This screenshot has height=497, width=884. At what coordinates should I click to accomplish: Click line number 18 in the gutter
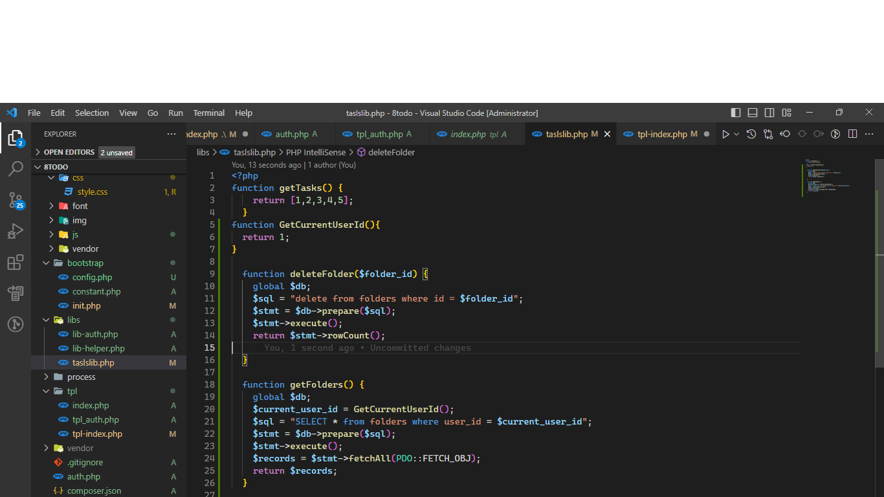(209, 384)
